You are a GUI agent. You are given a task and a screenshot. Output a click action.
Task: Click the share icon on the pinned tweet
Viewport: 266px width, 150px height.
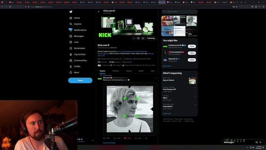point(146,138)
